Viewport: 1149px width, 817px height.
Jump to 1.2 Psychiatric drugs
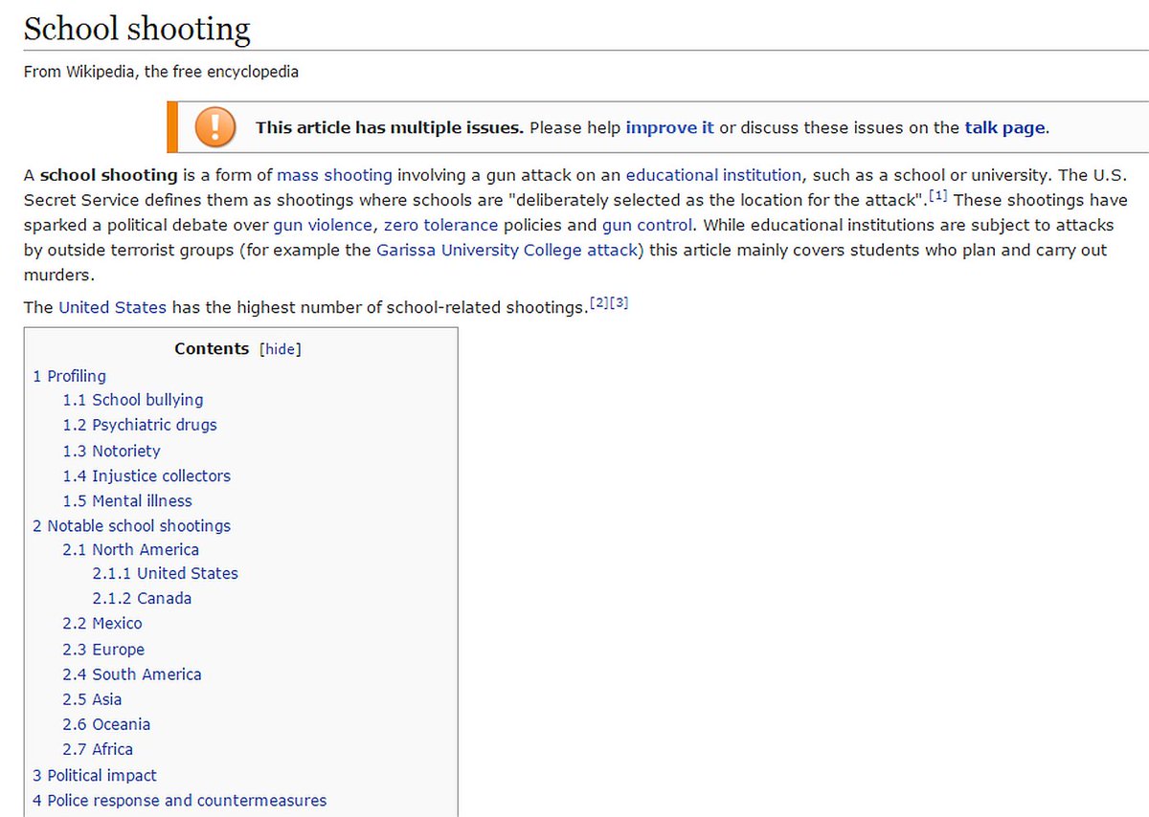pyautogui.click(x=140, y=426)
